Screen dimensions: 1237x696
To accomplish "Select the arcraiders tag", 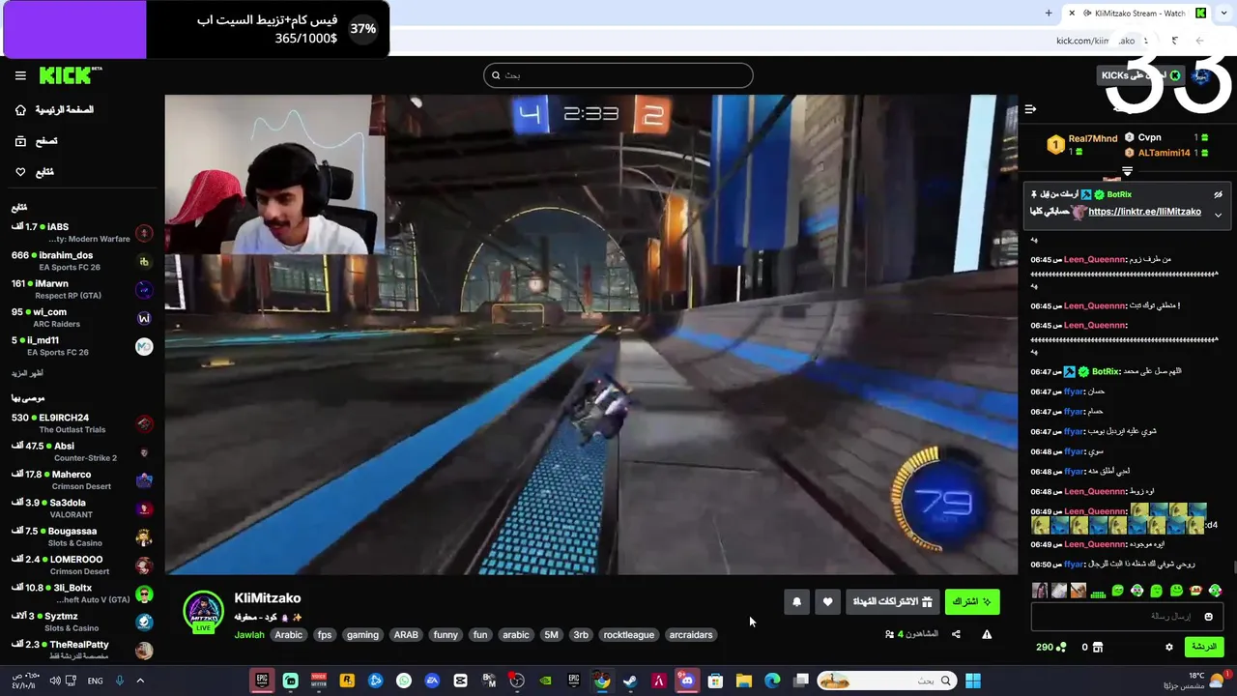I will (x=691, y=635).
